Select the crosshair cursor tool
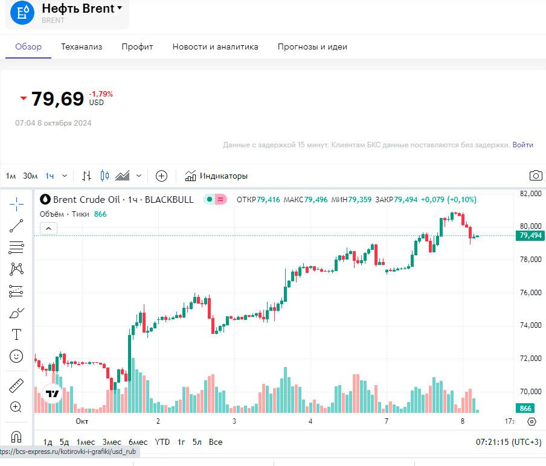 [16, 204]
